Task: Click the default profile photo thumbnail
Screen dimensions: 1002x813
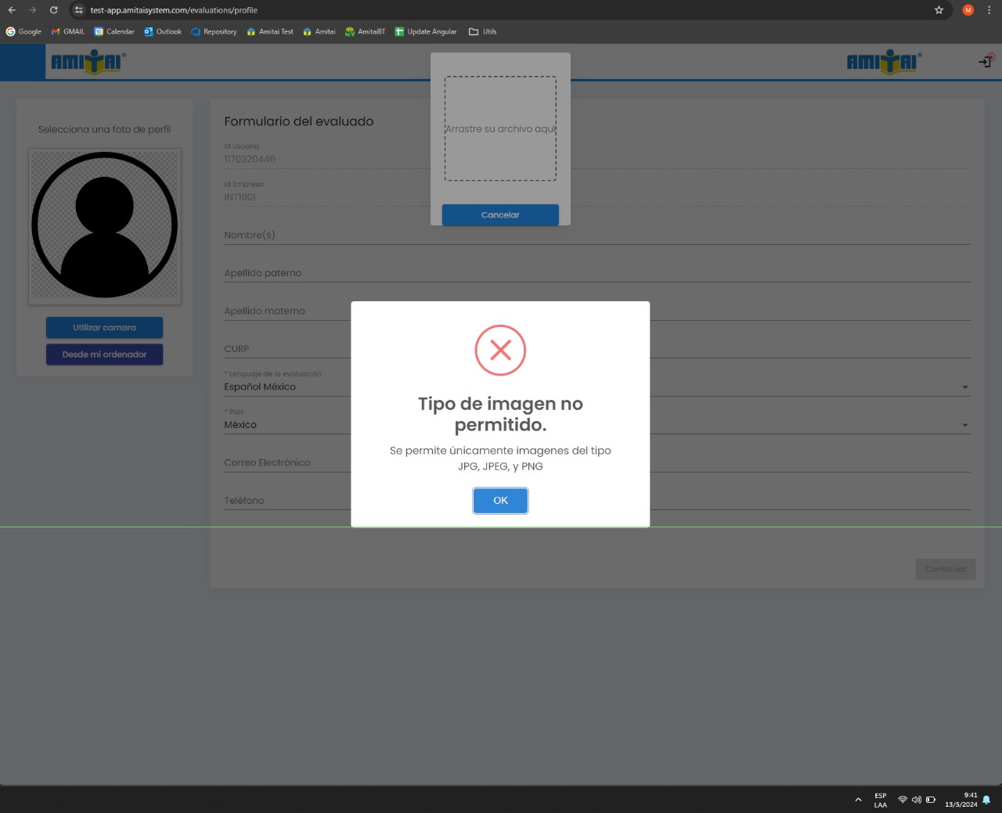Action: pos(104,225)
